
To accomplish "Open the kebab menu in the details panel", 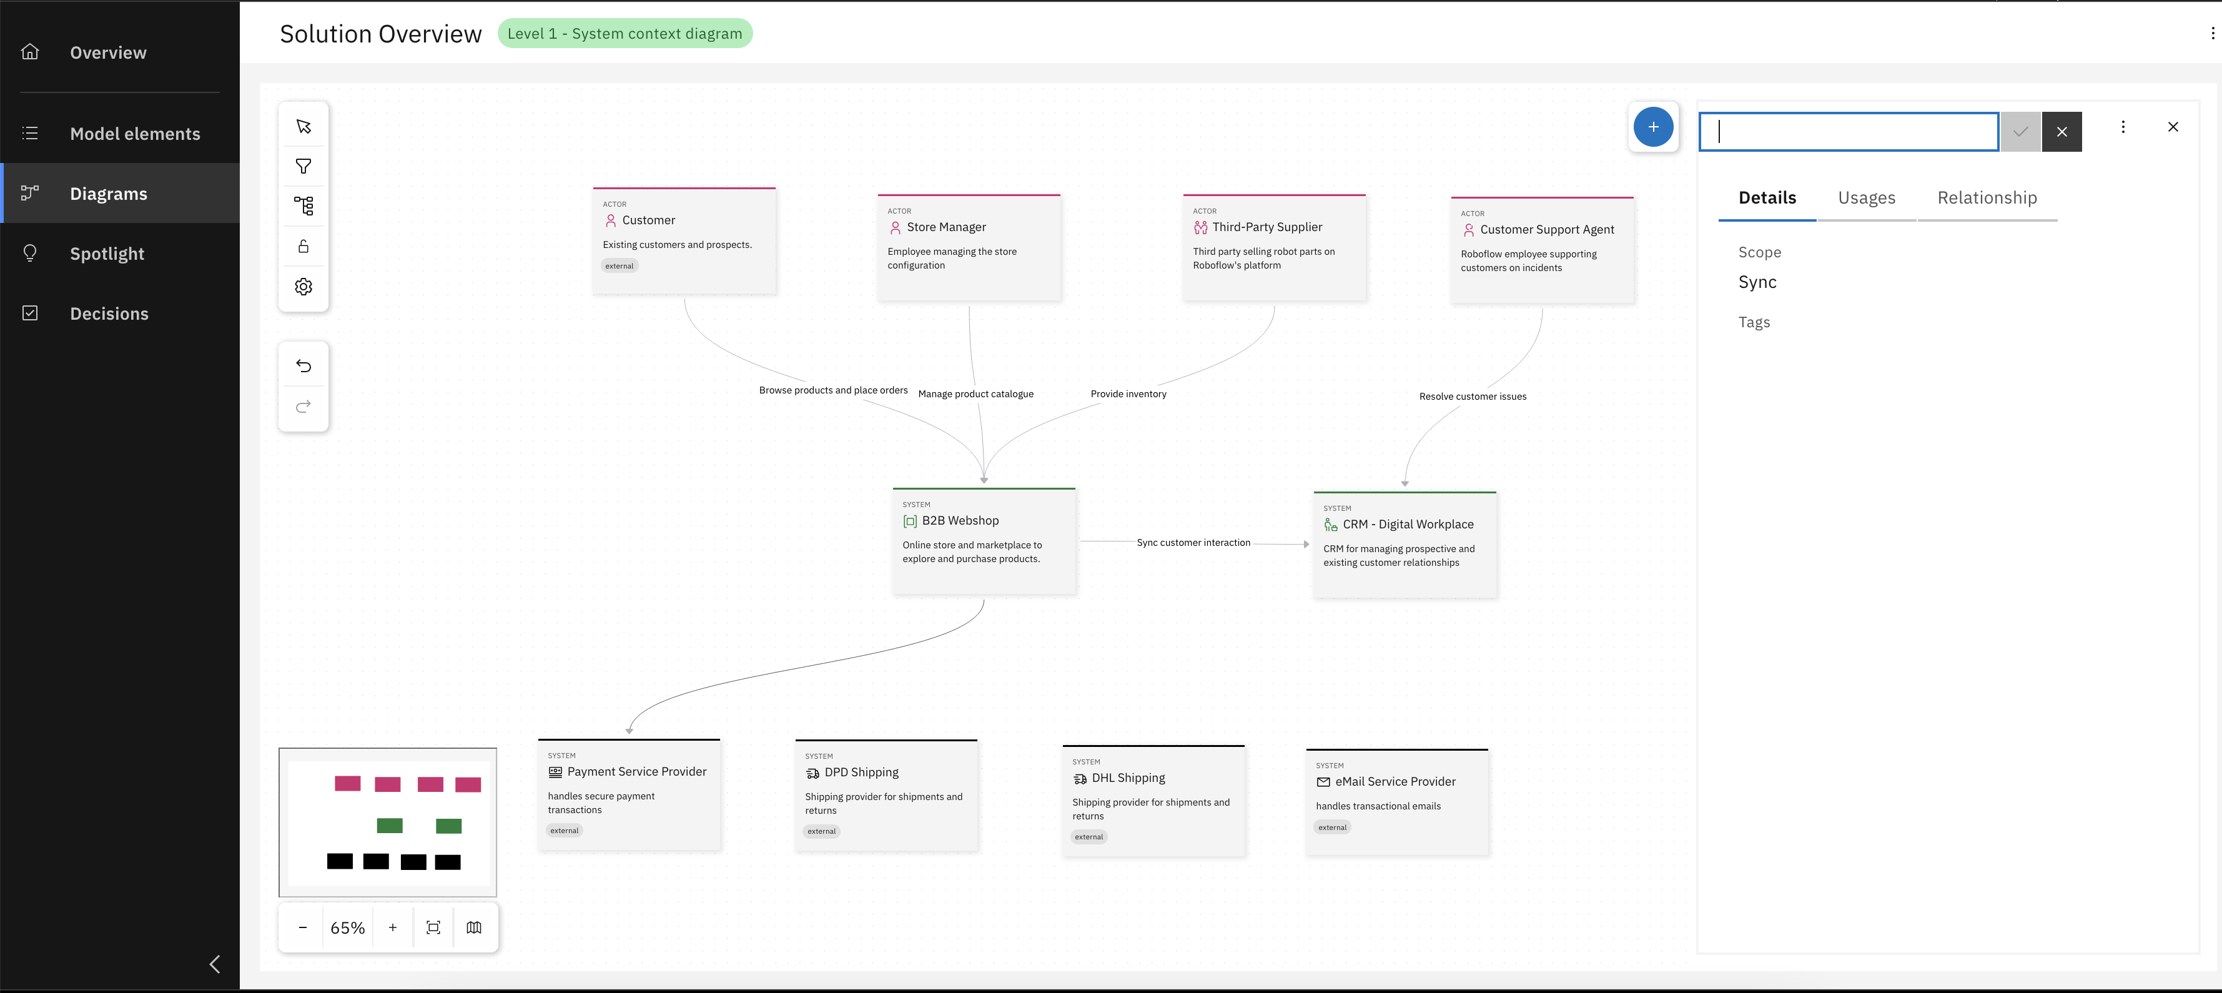I will [2124, 127].
